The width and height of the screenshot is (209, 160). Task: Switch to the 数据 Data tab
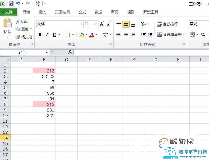[99, 12]
